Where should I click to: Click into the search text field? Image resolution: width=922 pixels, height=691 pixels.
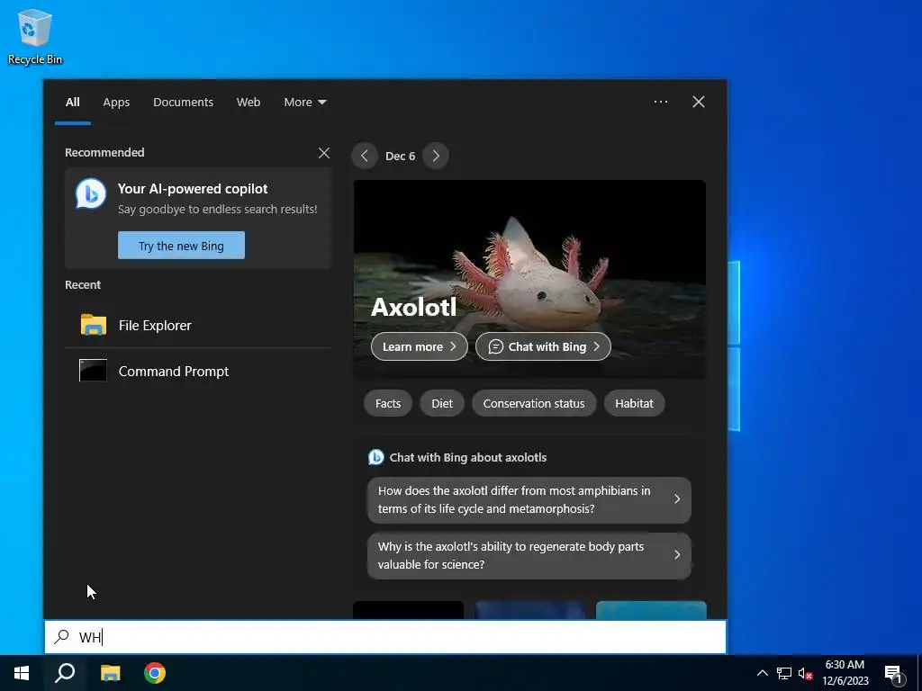point(385,637)
